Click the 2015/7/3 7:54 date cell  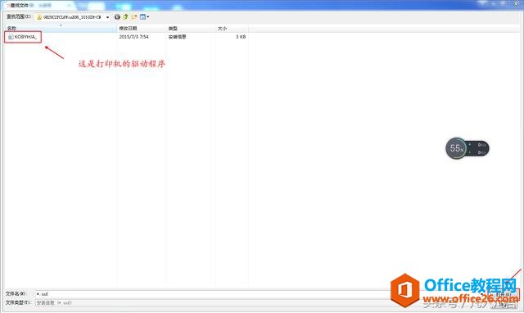[133, 37]
